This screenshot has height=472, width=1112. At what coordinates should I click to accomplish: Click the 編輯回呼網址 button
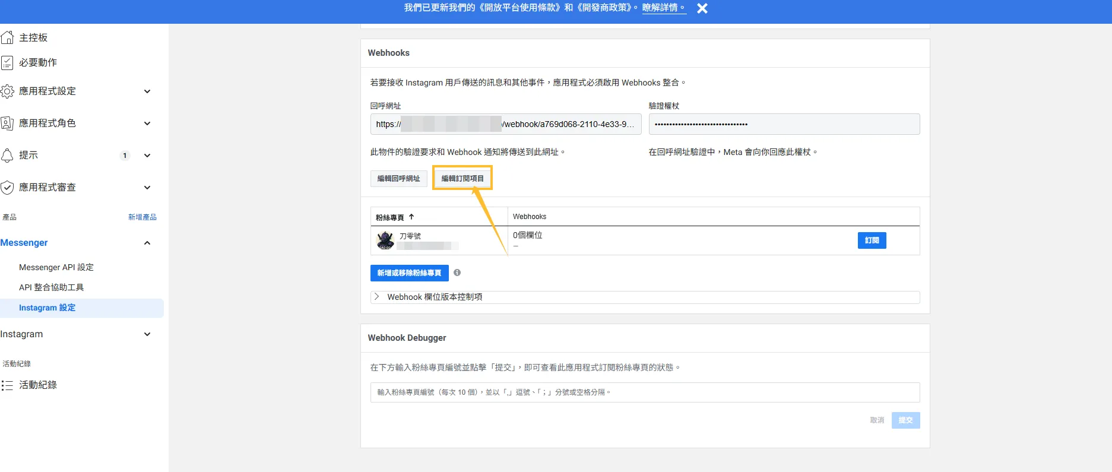(x=399, y=178)
